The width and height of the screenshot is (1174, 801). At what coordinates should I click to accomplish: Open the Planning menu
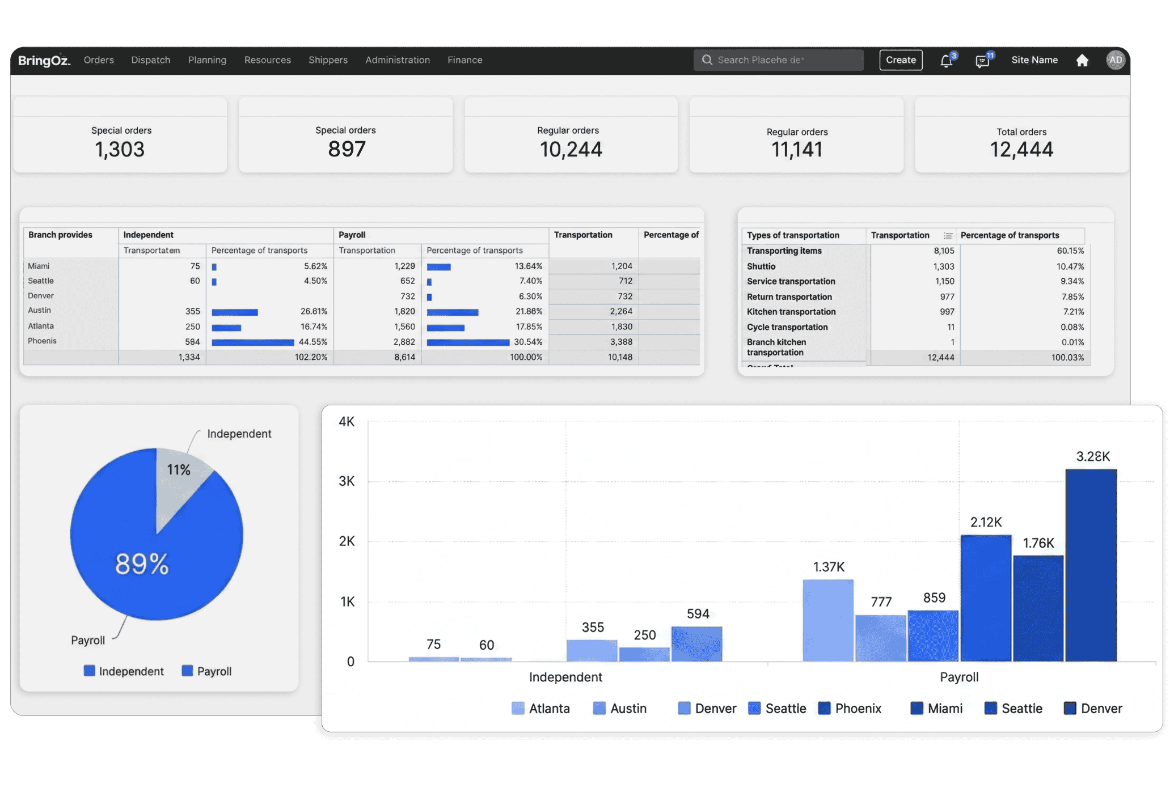(x=207, y=60)
